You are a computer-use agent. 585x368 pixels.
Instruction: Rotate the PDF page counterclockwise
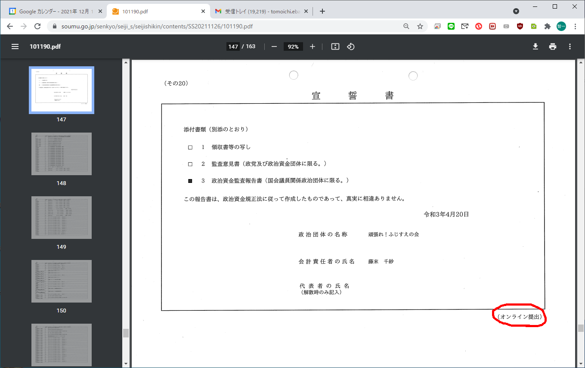coord(351,46)
